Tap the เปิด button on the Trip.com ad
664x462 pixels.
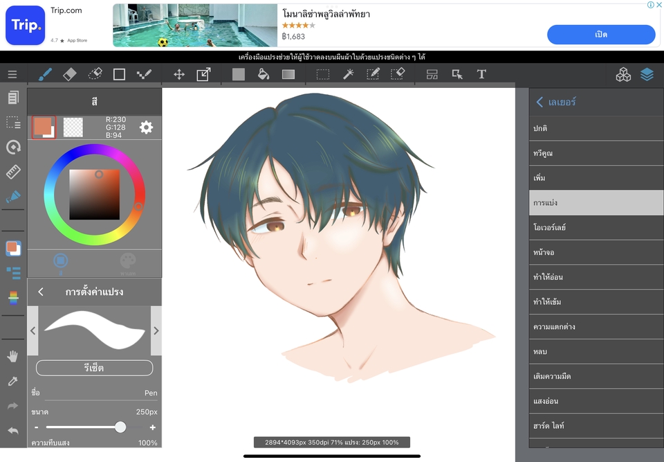[x=601, y=35]
